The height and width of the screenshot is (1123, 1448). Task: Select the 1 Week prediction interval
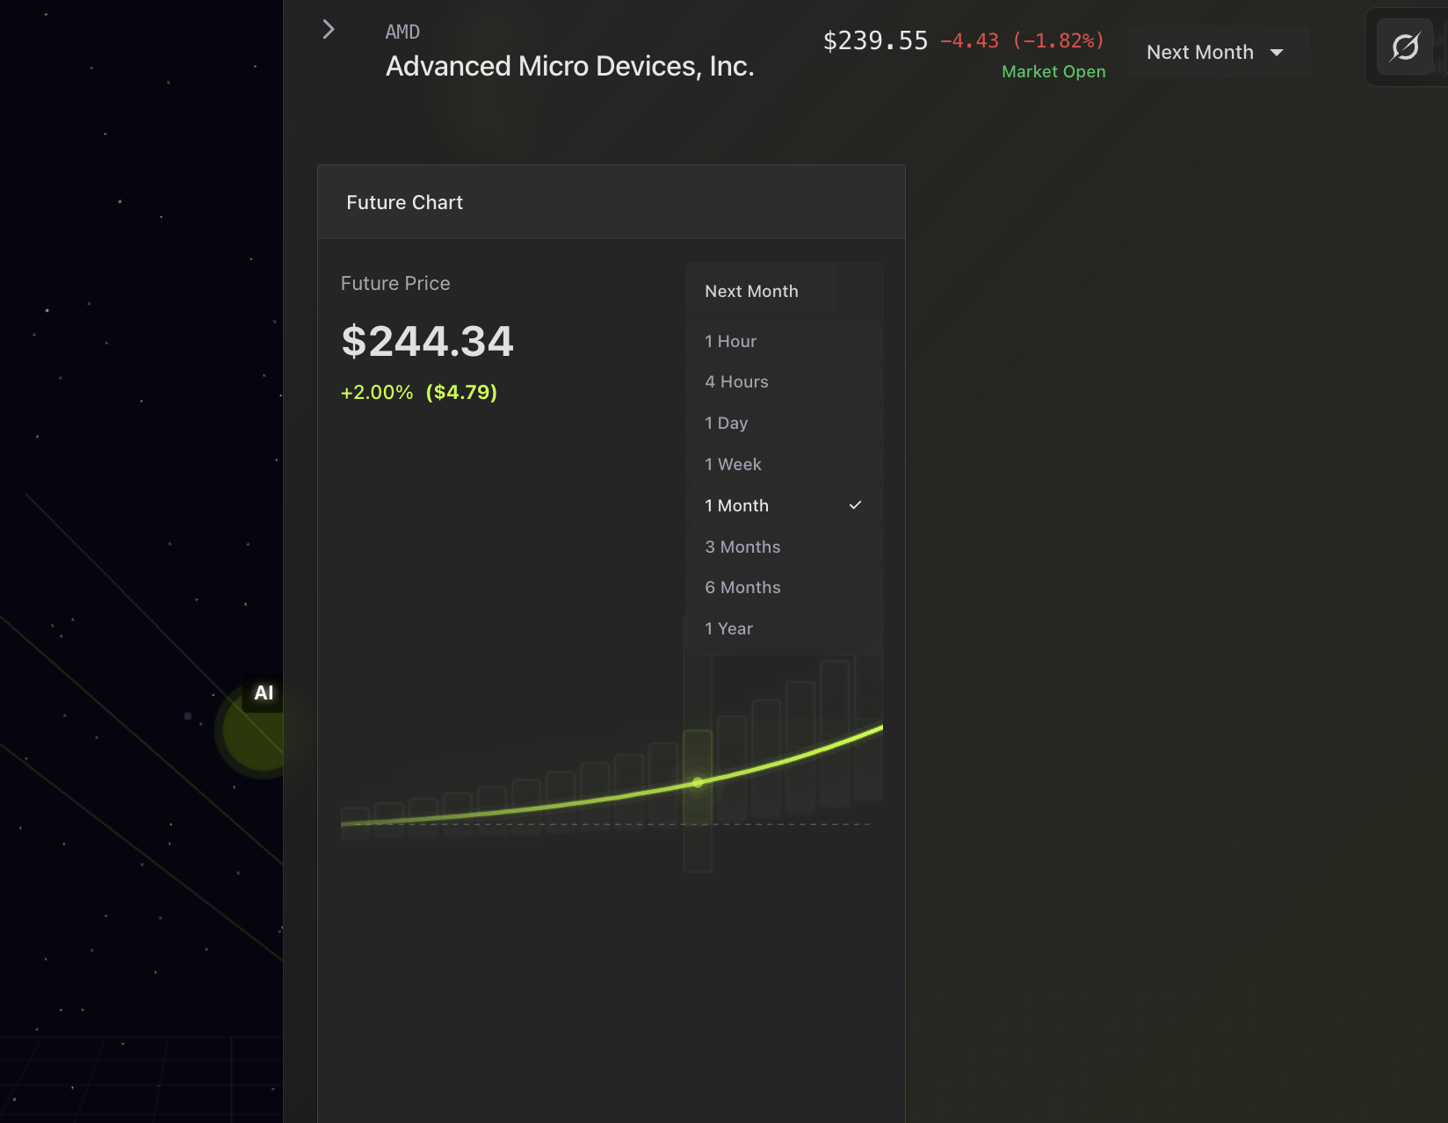[x=733, y=464]
